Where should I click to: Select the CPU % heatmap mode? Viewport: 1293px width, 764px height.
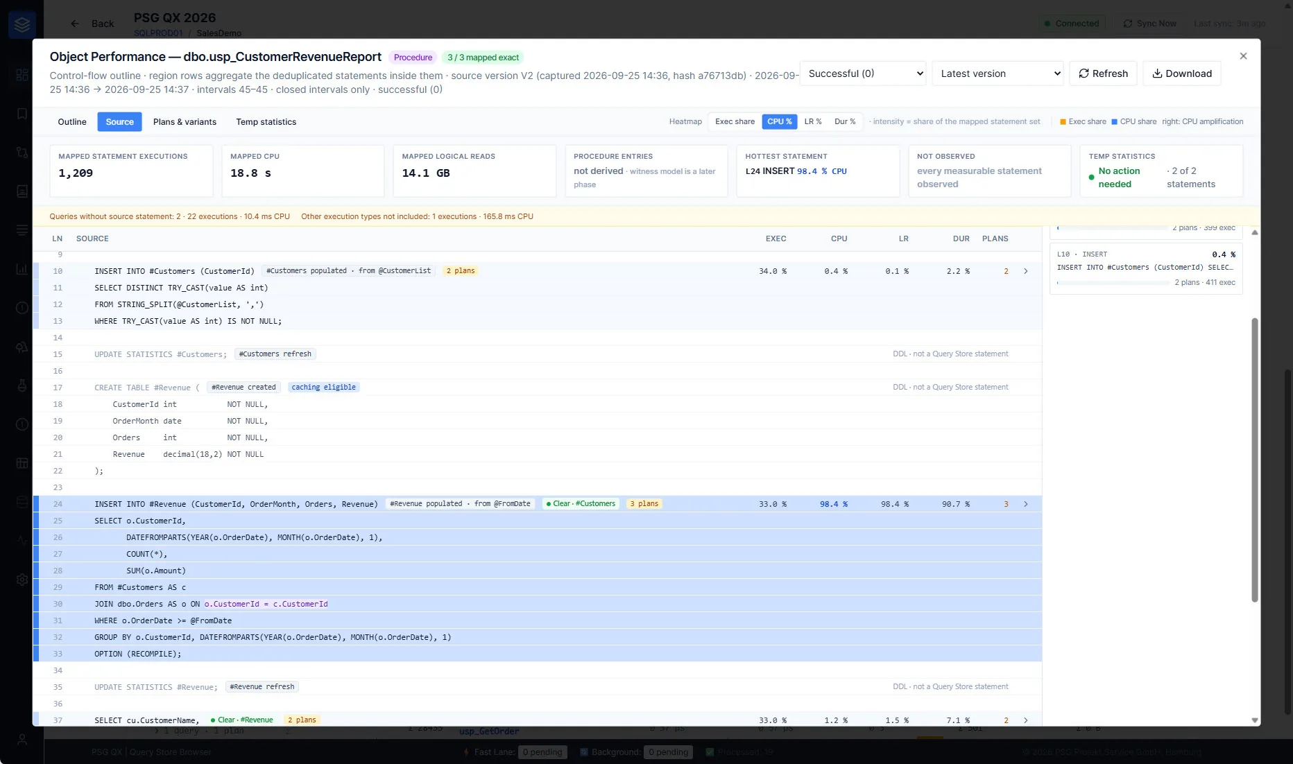pyautogui.click(x=779, y=121)
